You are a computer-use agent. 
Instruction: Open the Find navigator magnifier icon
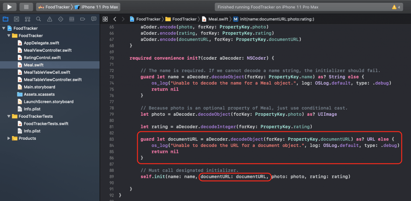click(x=39, y=19)
